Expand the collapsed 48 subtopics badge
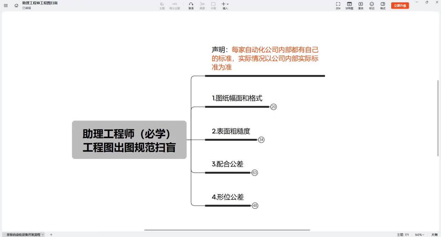 [255, 206]
